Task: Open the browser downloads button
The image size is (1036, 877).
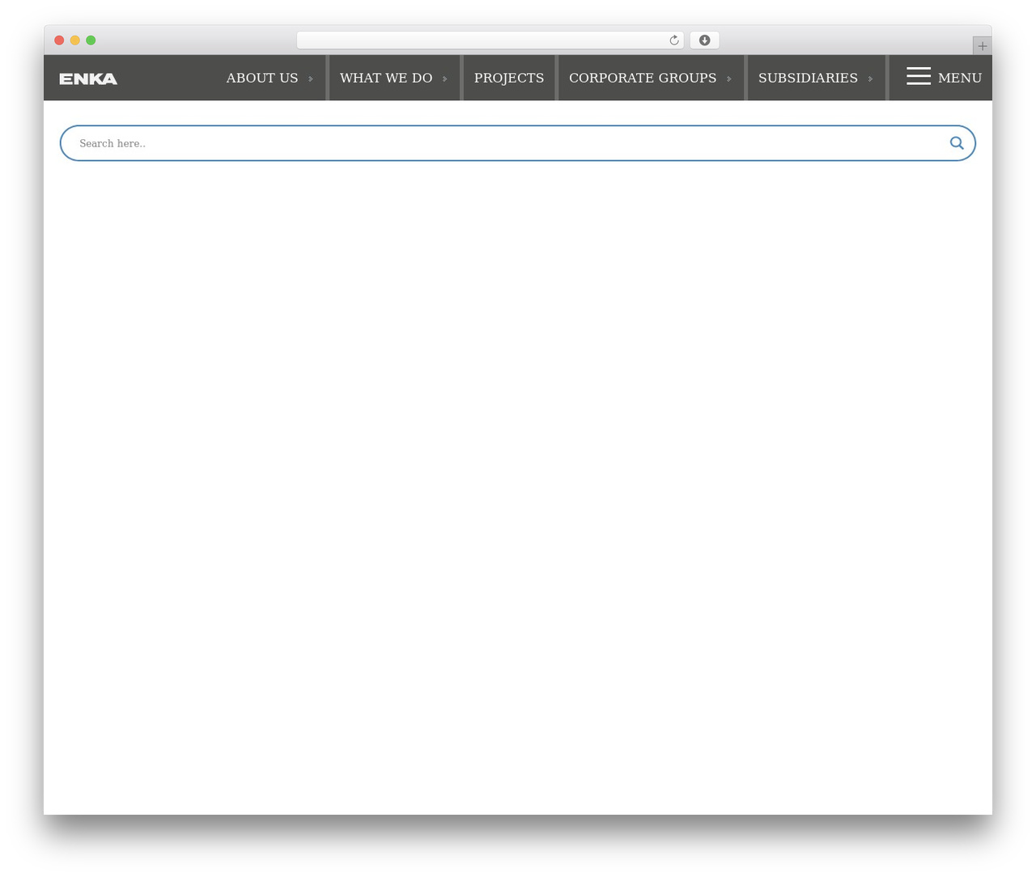Action: pyautogui.click(x=705, y=40)
